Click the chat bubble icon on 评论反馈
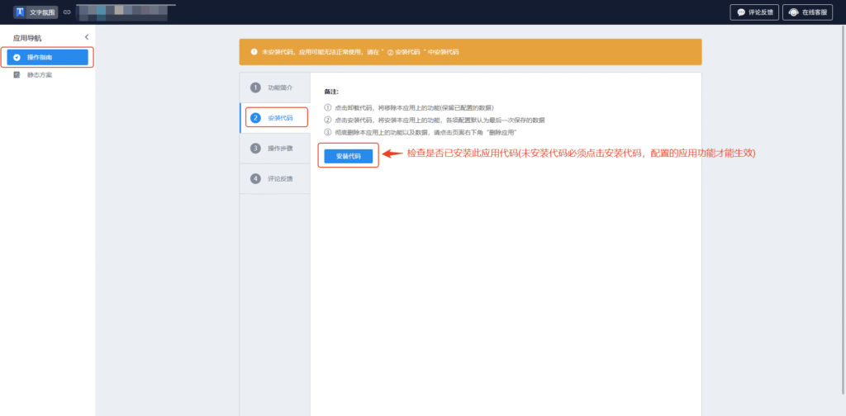 coord(741,12)
